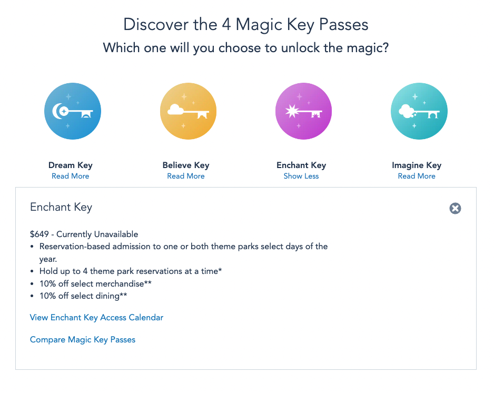
Task: Collapse details with Show Less link
Action: pos(301,176)
